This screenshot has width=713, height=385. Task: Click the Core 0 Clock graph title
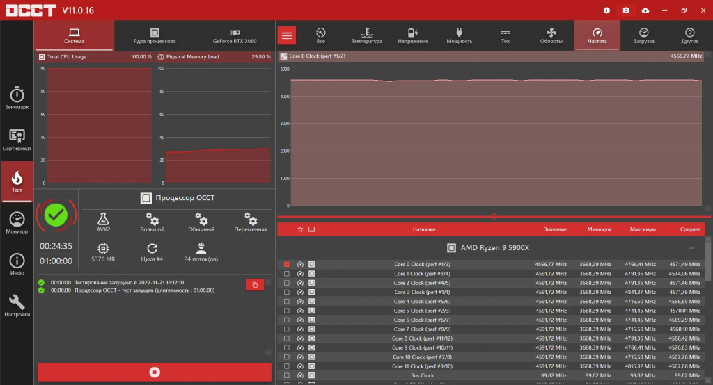tap(317, 56)
